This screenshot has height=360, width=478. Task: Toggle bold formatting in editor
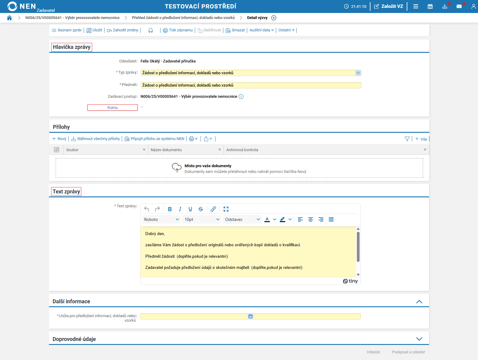tap(170, 209)
